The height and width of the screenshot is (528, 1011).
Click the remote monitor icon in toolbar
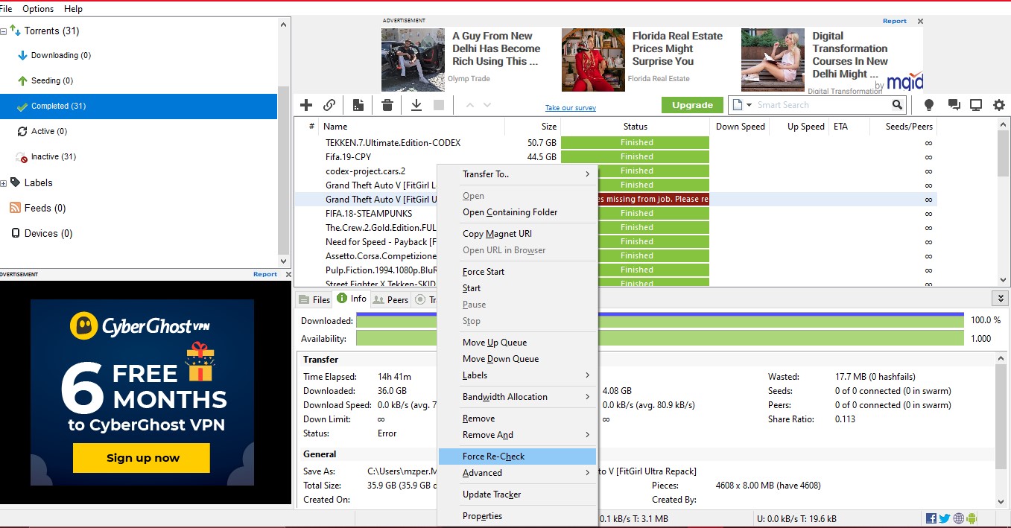click(x=976, y=105)
